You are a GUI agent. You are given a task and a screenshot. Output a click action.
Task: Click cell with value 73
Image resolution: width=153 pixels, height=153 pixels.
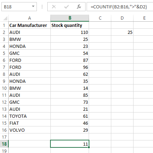click(70, 102)
